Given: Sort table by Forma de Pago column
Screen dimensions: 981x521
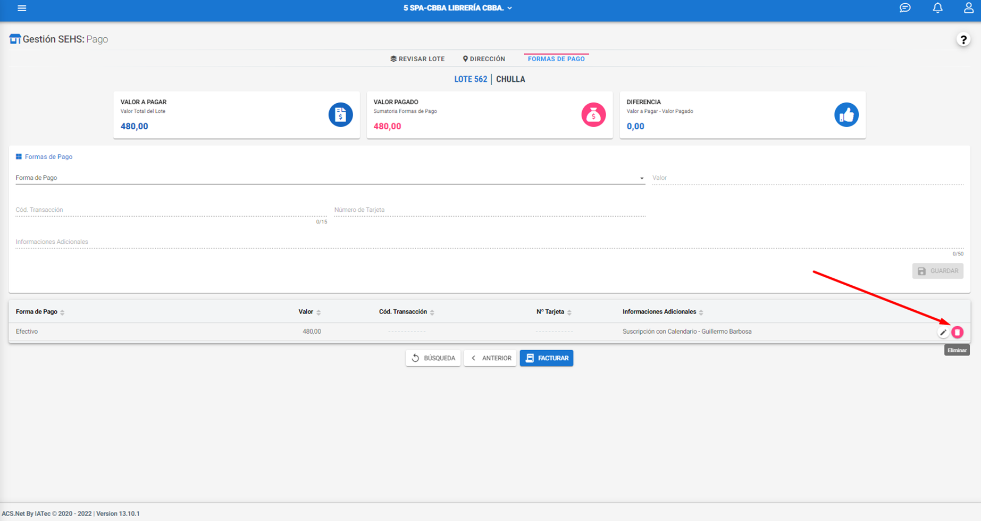Looking at the screenshot, I should coord(40,312).
